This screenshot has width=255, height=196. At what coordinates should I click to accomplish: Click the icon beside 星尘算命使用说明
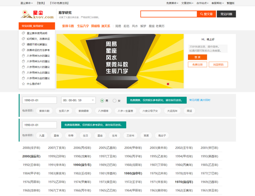coord(24,33)
